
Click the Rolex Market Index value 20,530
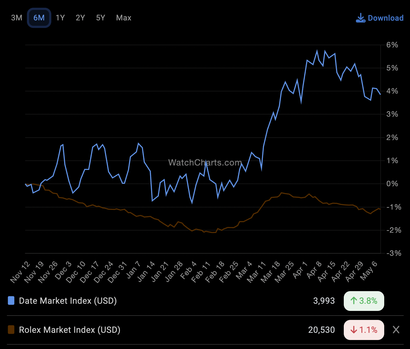pyautogui.click(x=322, y=330)
